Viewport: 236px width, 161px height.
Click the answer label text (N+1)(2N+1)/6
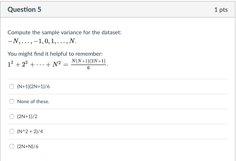click(34, 86)
